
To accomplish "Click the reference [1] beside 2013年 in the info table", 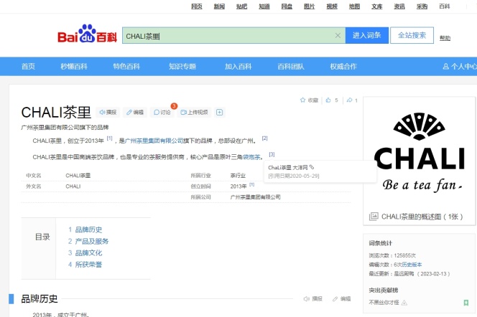I will [x=252, y=184].
